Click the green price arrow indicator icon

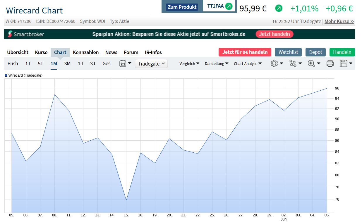coord(279,8)
